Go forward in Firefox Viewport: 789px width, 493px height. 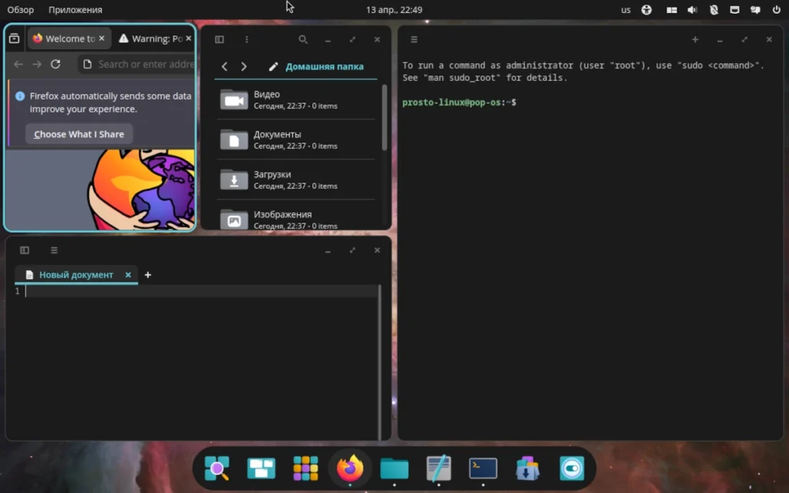pyautogui.click(x=37, y=64)
